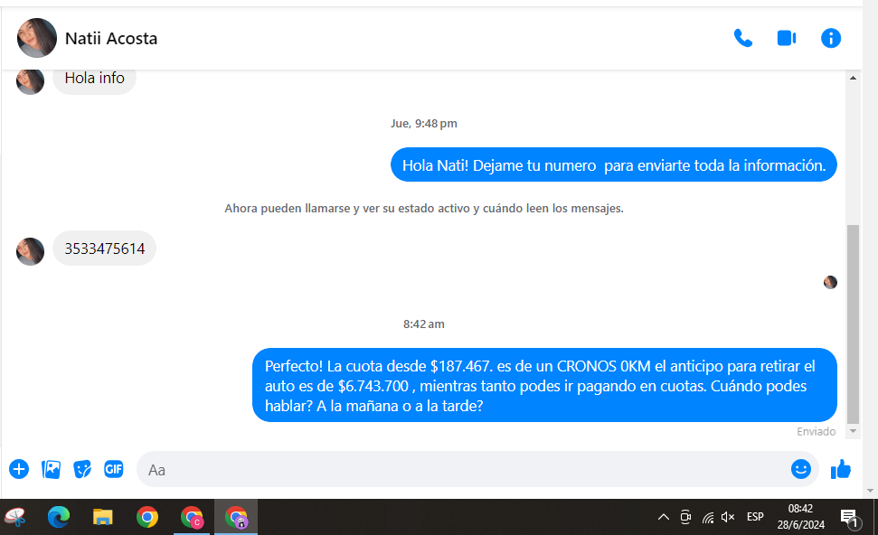Click the chat scrollbar's up arrow
This screenshot has width=878, height=535.
(852, 79)
